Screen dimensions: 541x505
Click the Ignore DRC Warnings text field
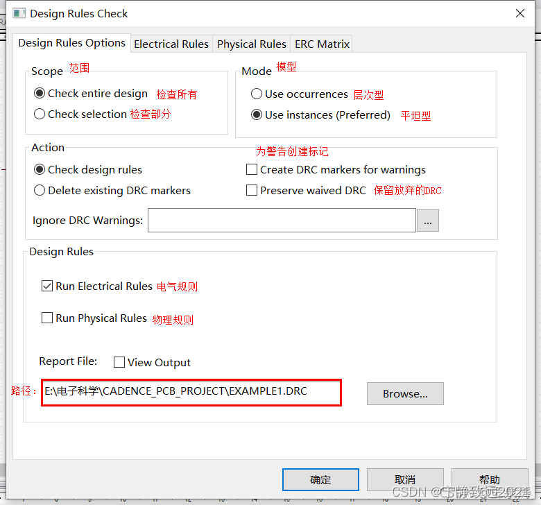[281, 221]
